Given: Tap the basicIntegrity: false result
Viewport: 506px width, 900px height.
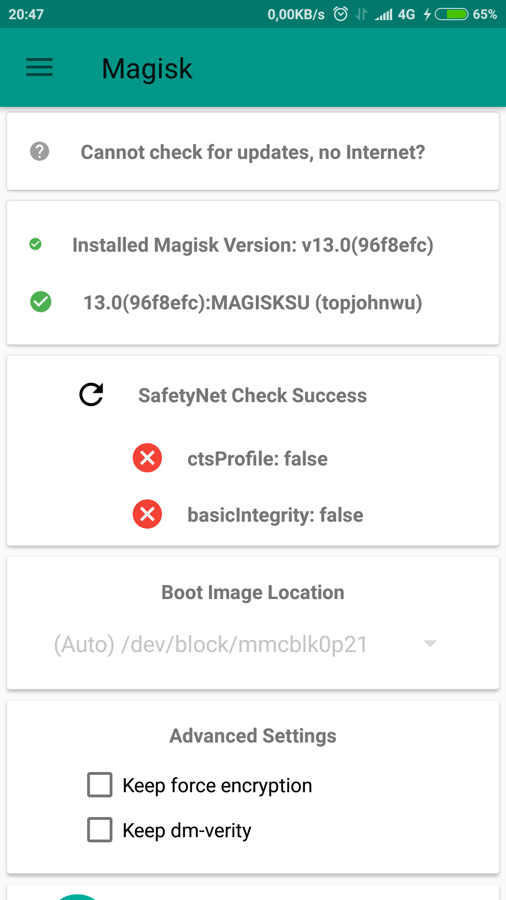Looking at the screenshot, I should pyautogui.click(x=275, y=515).
